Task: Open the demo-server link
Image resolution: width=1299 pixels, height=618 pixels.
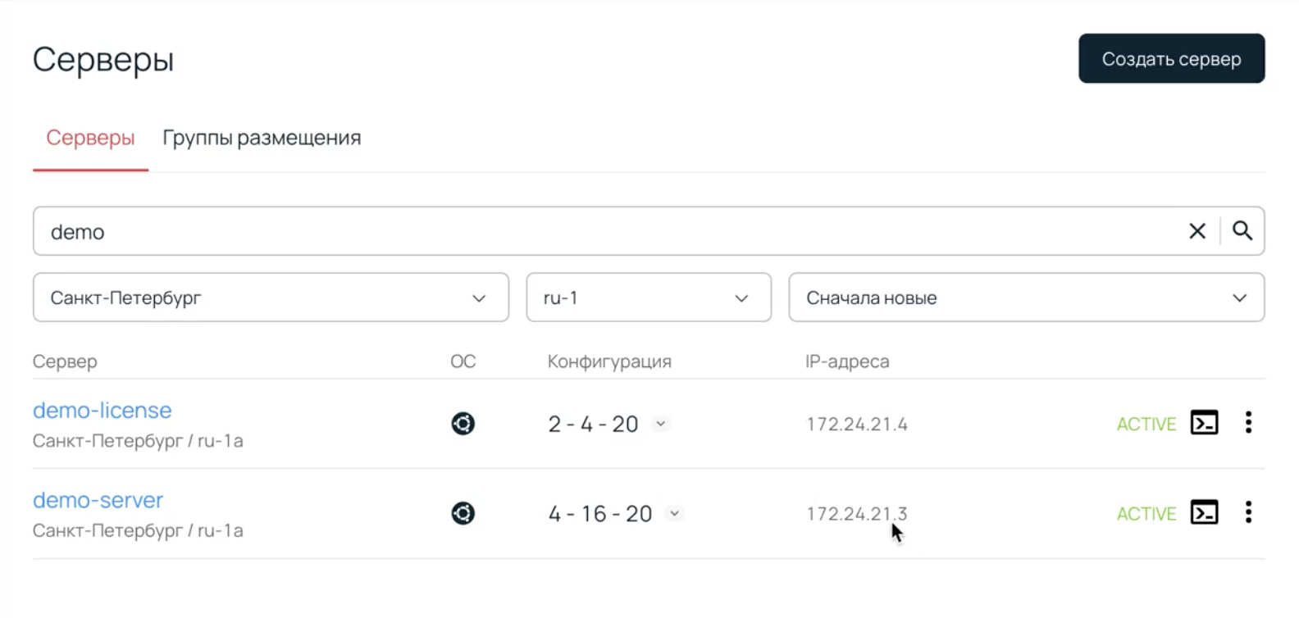Action: pyautogui.click(x=98, y=501)
